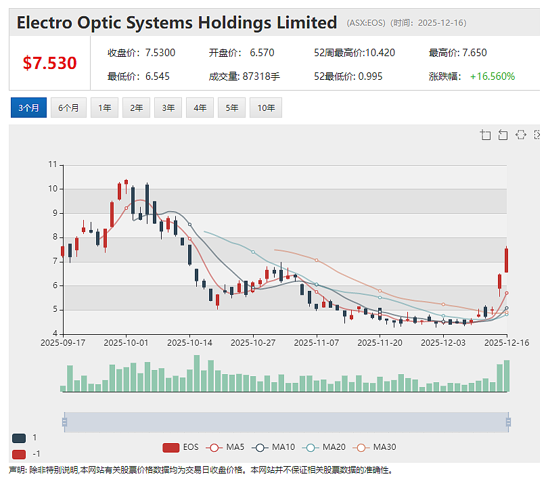Click the 成交量: 87318手 text
Image resolution: width=548 pixels, height=483 pixels.
click(244, 76)
